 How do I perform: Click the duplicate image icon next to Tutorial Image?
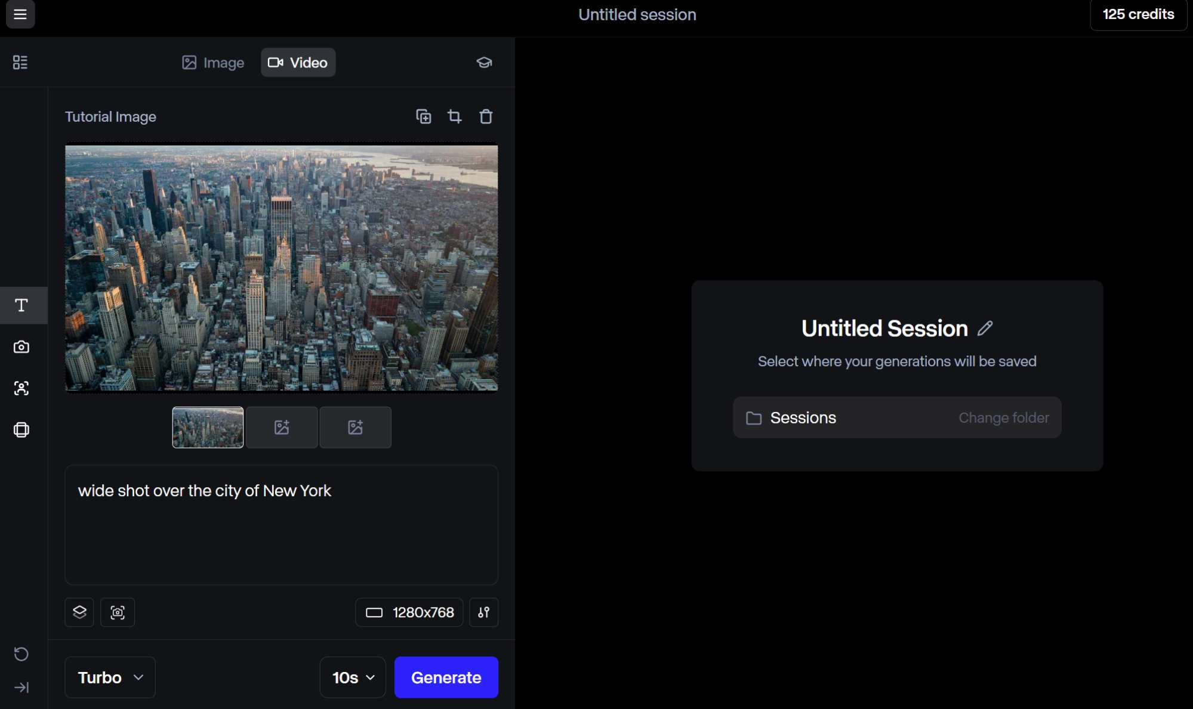coord(423,116)
